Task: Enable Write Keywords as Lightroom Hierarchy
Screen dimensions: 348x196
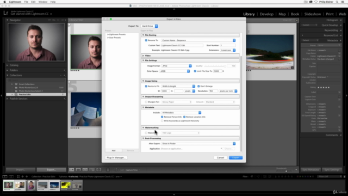Action: click(162, 121)
